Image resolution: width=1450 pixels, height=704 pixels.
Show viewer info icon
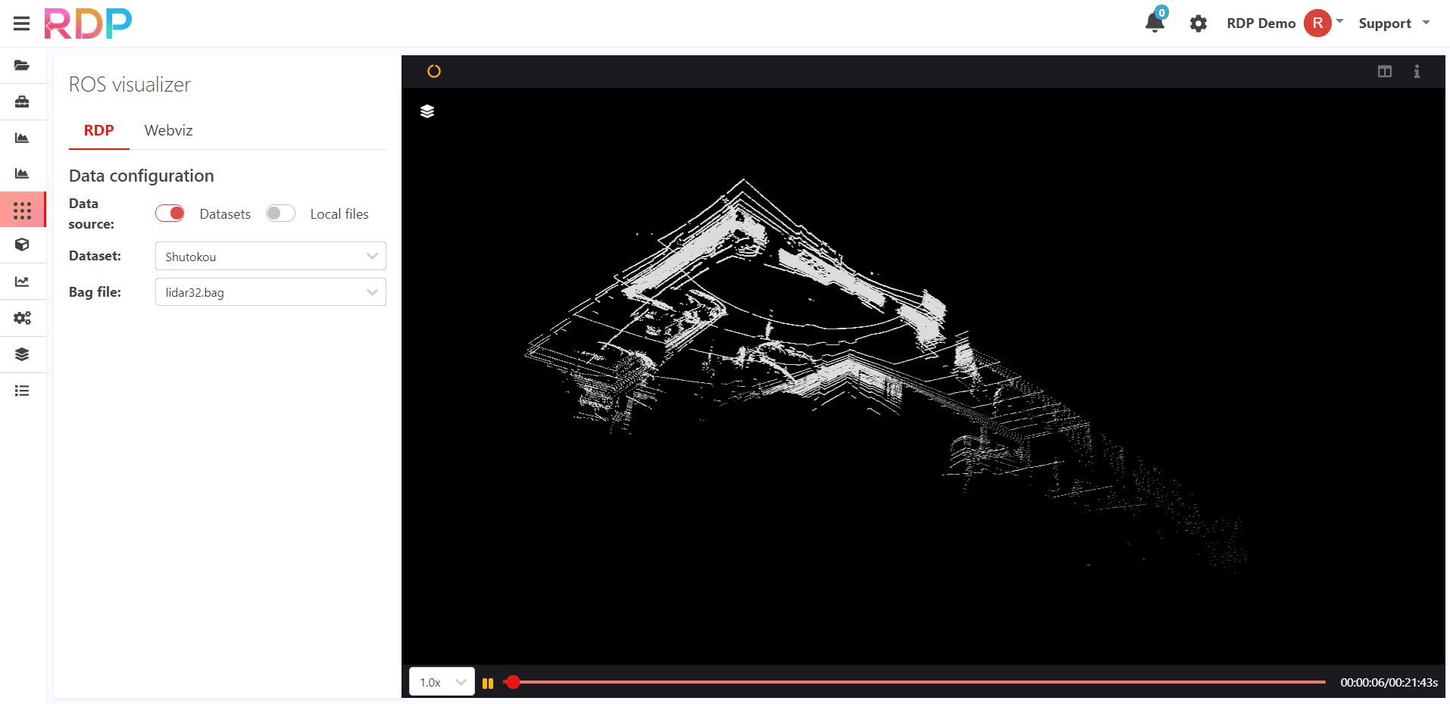tap(1417, 71)
